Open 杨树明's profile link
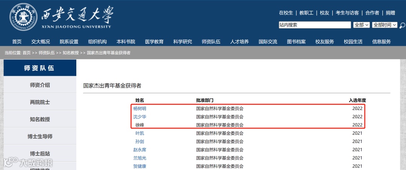The image size is (406, 170). (140, 108)
